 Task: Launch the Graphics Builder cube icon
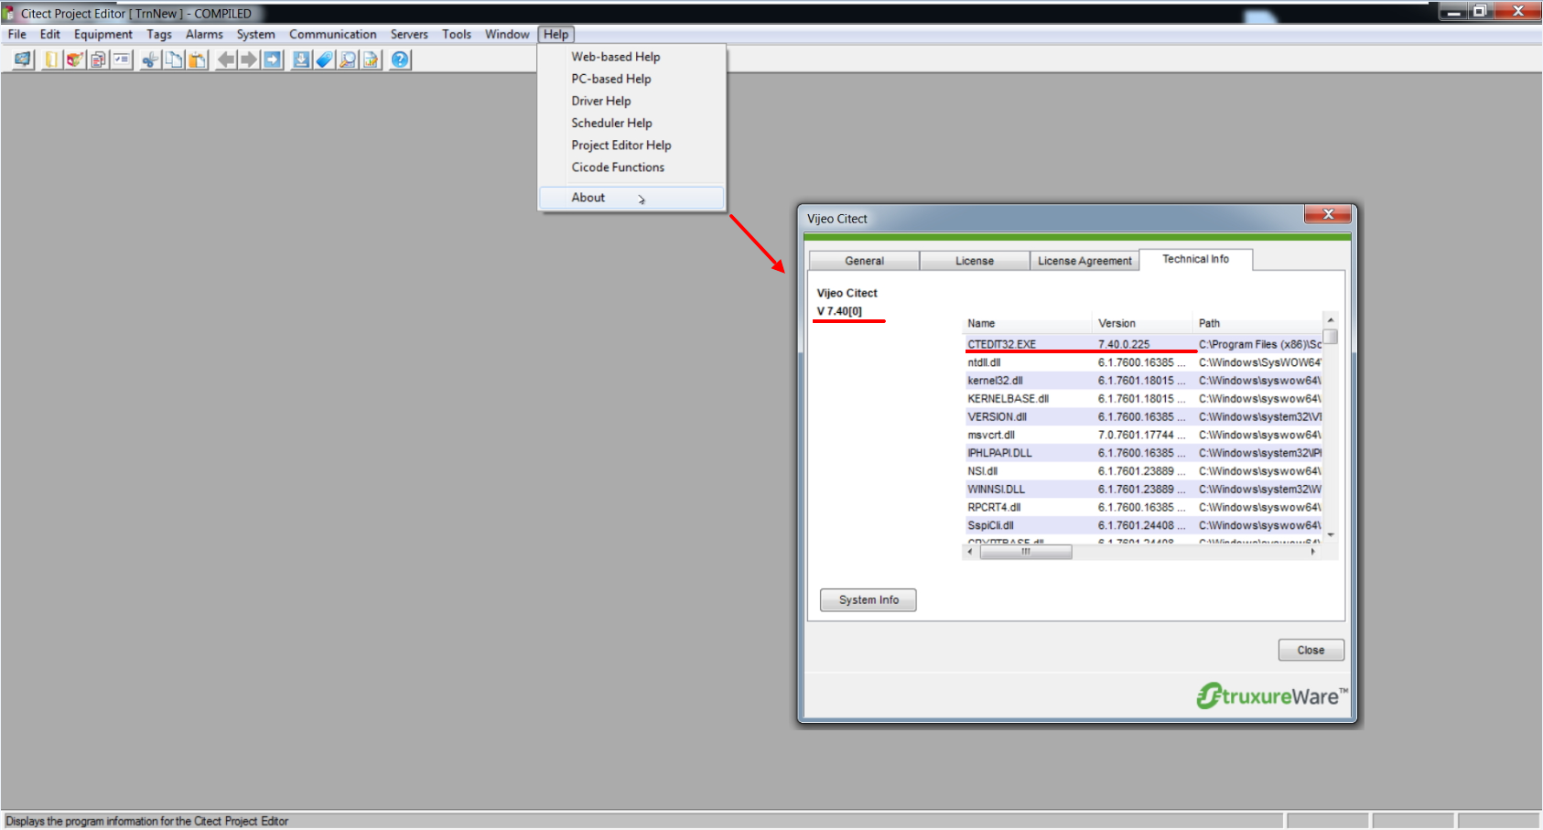75,59
